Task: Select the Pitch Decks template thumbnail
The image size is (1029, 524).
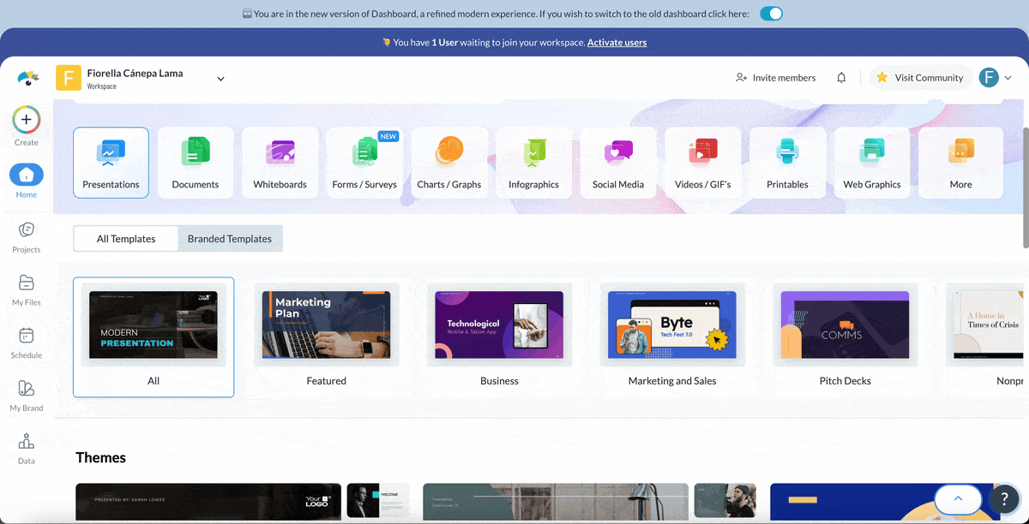Action: pyautogui.click(x=845, y=325)
